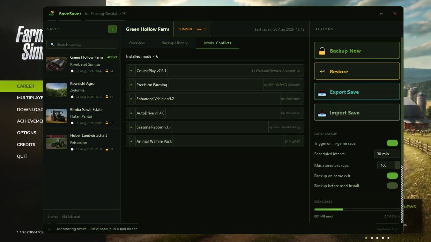Select CAREER in the game menu
This screenshot has width=431, height=242.
pyautogui.click(x=26, y=86)
